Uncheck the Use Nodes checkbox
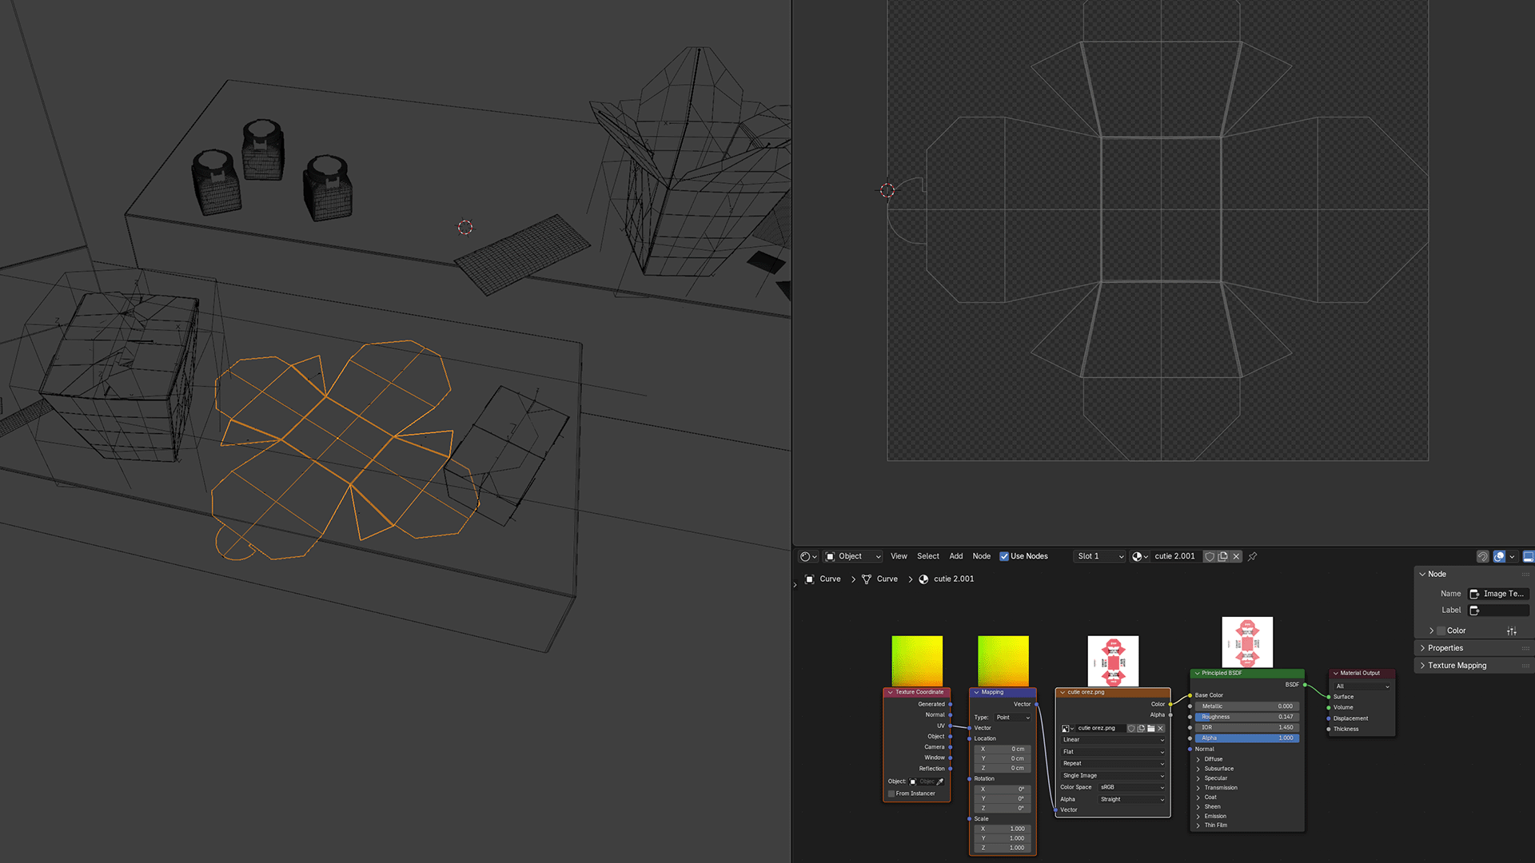 [x=1004, y=556]
